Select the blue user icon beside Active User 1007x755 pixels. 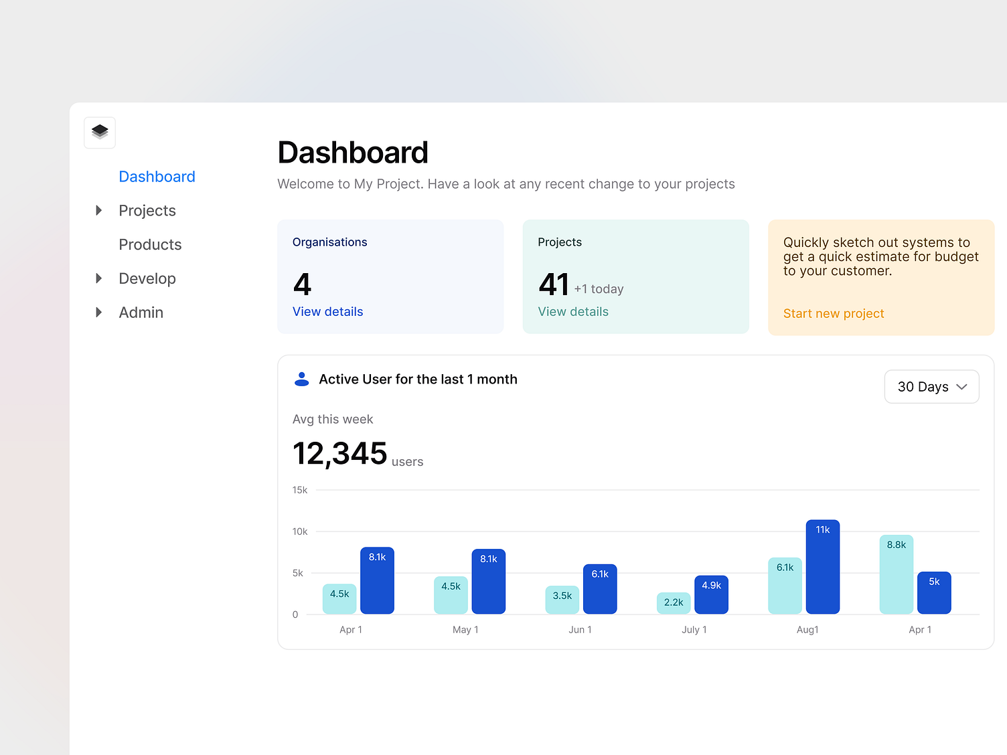pyautogui.click(x=302, y=379)
